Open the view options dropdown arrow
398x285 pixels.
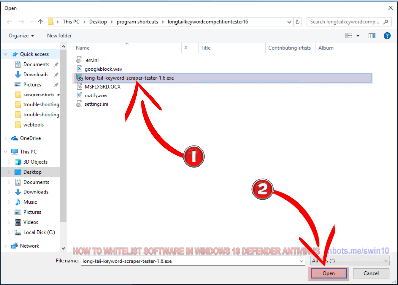coord(358,36)
